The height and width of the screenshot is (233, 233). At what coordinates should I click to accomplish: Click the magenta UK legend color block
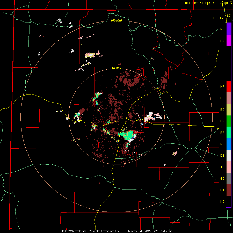pos(229,41)
